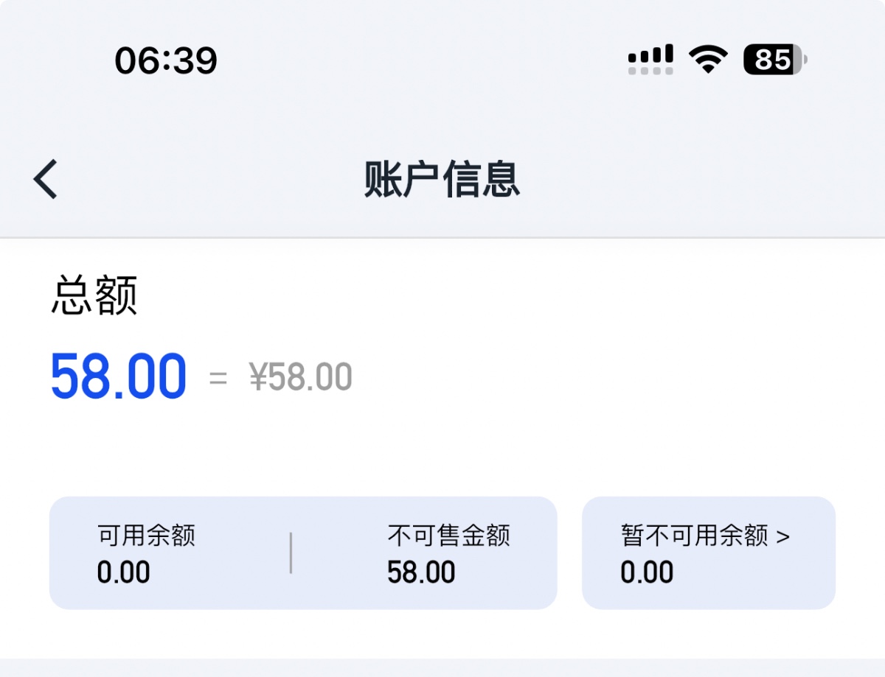Viewport: 885px width, 677px height.
Task: Tap the 0.00 value under 可用余额
Action: coord(123,572)
